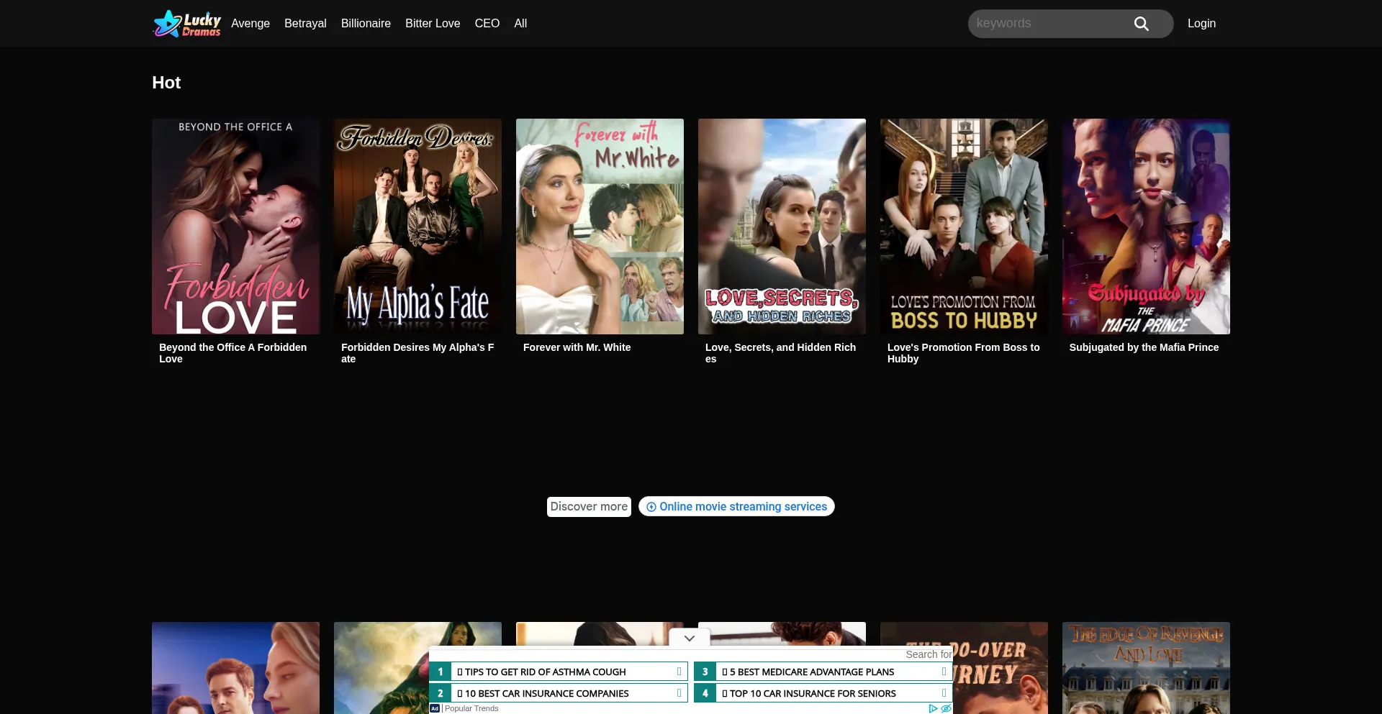Hide the ad using the crossed-eye icon
The image size is (1382, 714).
pos(946,708)
